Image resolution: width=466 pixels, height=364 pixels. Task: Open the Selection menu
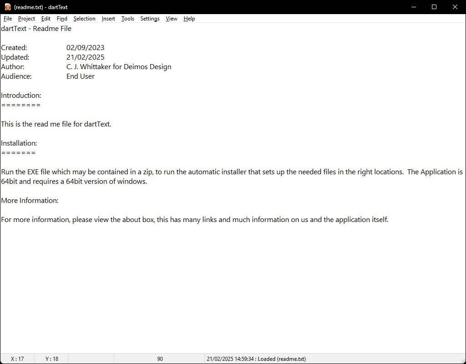pos(85,19)
